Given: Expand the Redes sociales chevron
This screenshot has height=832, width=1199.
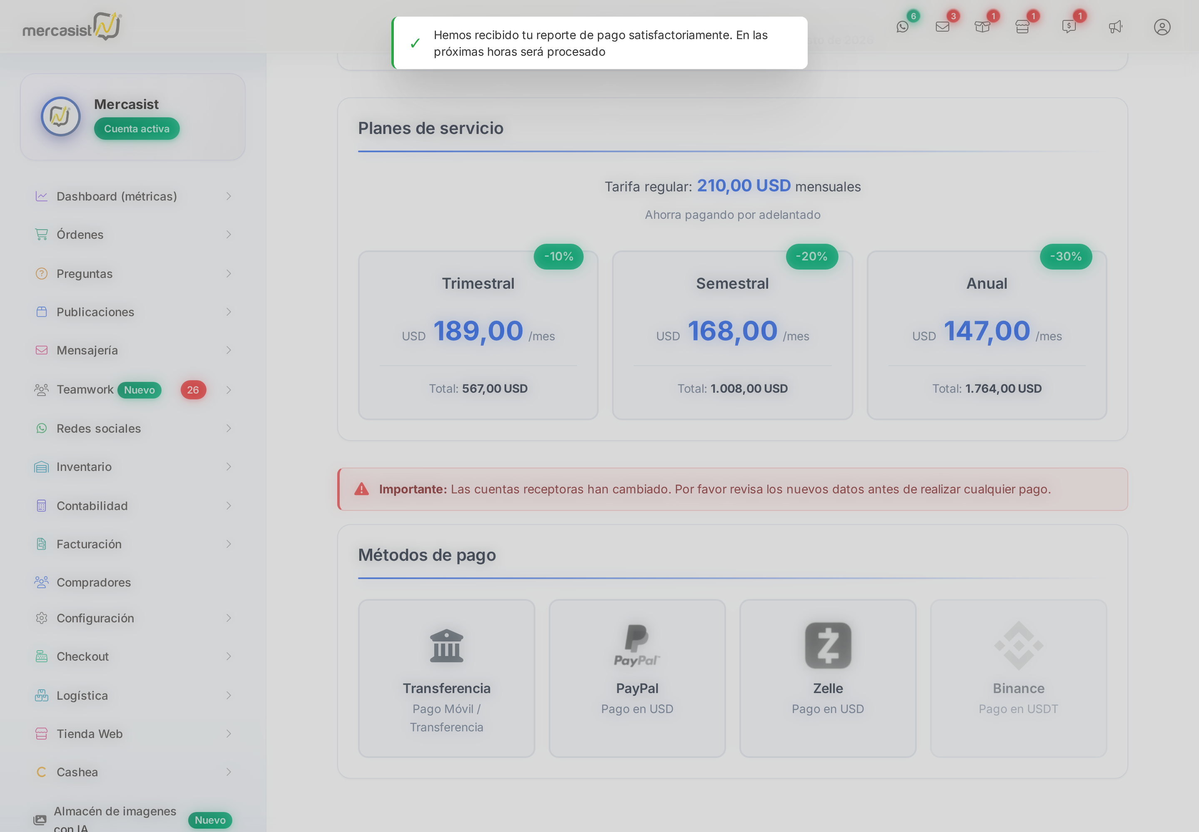Looking at the screenshot, I should click(229, 428).
